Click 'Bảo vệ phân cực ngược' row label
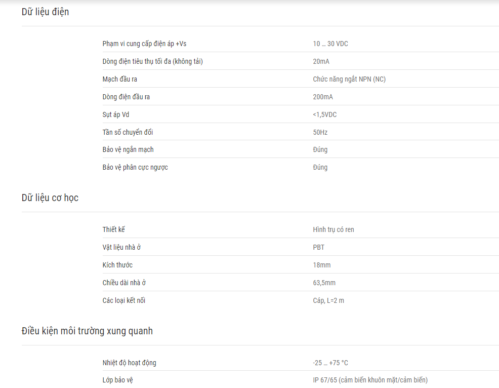This screenshot has width=499, height=388. (135, 168)
